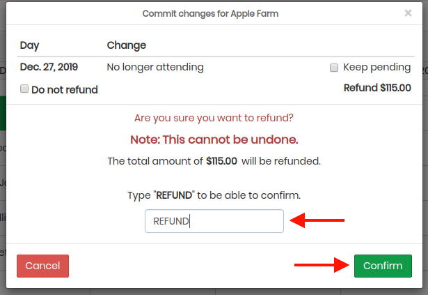This screenshot has height=295, width=428.
Task: Focus the REFUND confirmation text field
Action: 214,221
